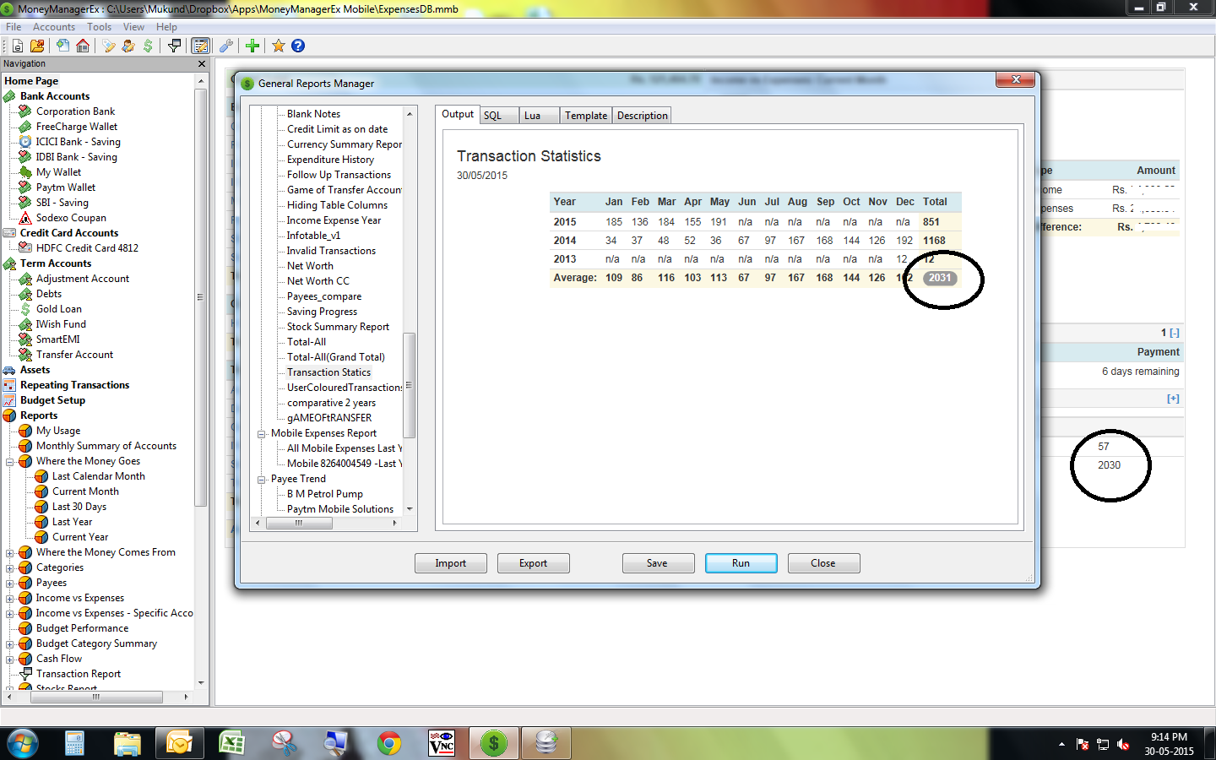Viewport: 1216px width, 760px height.
Task: Click the yellow star toolbar icon
Action: (278, 46)
